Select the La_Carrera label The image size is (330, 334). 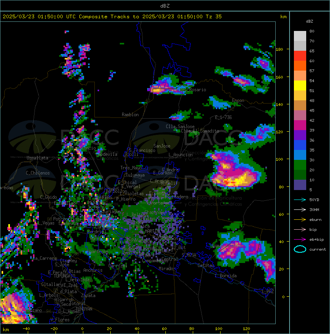(x=45, y=258)
